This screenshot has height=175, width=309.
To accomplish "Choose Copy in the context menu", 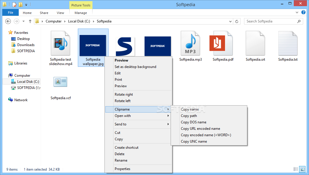I will pos(119,139).
